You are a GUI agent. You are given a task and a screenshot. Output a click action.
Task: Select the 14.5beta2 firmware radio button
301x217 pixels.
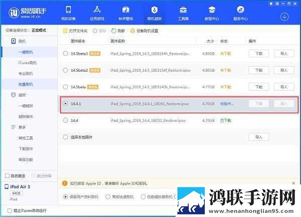coord(65,70)
